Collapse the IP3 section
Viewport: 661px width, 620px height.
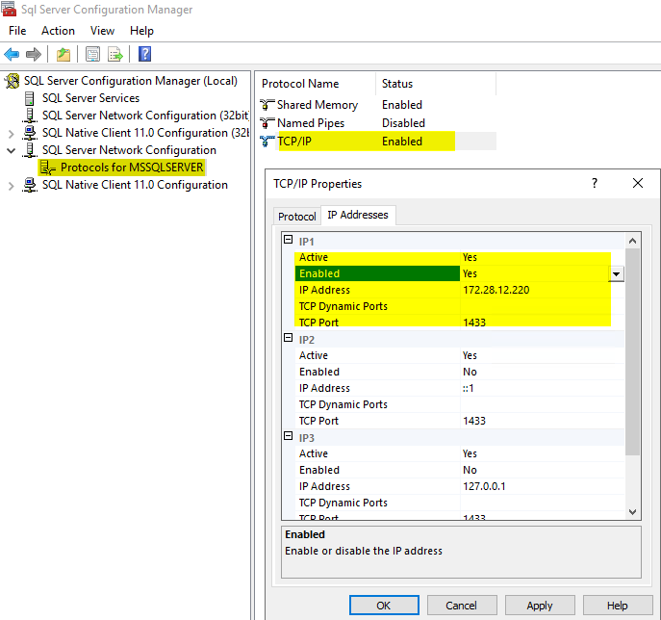(x=288, y=437)
